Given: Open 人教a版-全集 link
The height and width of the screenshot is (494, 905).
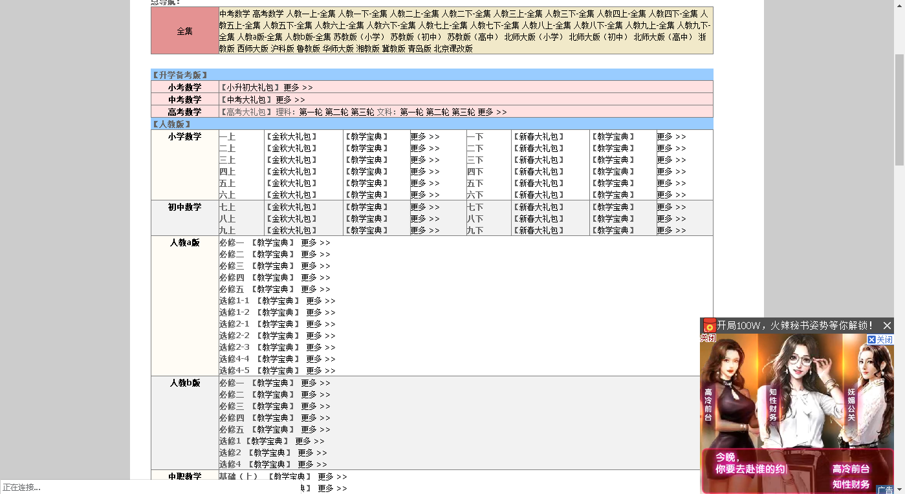Looking at the screenshot, I should tap(260, 37).
